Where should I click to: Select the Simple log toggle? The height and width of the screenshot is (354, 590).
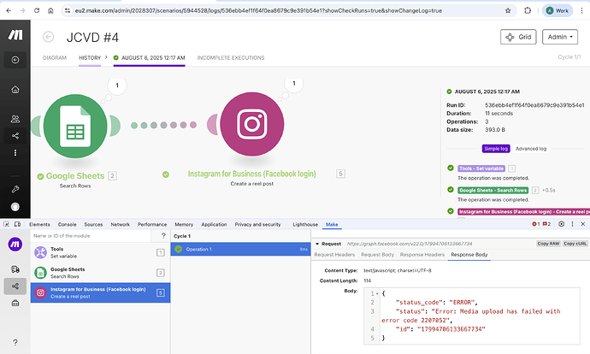pyautogui.click(x=496, y=149)
